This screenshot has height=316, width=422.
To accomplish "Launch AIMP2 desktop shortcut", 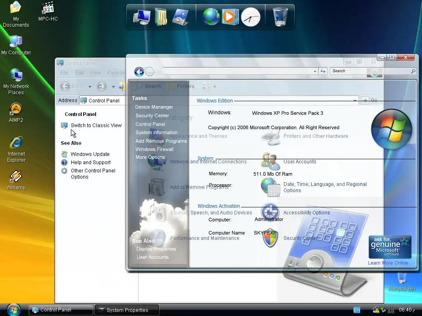I will pos(16,113).
